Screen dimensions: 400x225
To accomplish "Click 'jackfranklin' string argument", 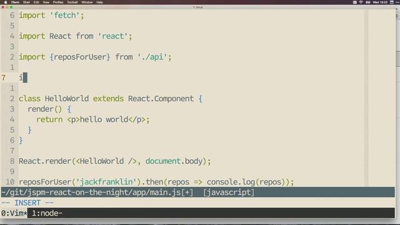I will point(106,182).
